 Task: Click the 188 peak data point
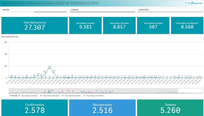[x=49, y=68]
